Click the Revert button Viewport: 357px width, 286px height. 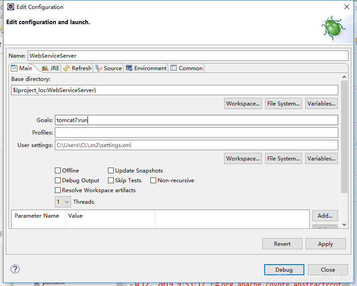click(282, 244)
